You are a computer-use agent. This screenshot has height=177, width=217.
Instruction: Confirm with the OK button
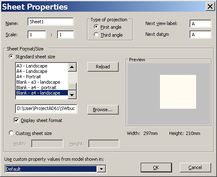156,167
